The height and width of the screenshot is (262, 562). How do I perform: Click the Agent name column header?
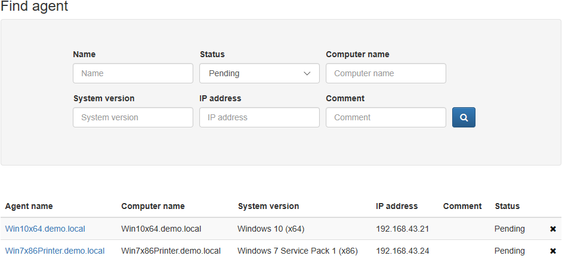pos(29,206)
